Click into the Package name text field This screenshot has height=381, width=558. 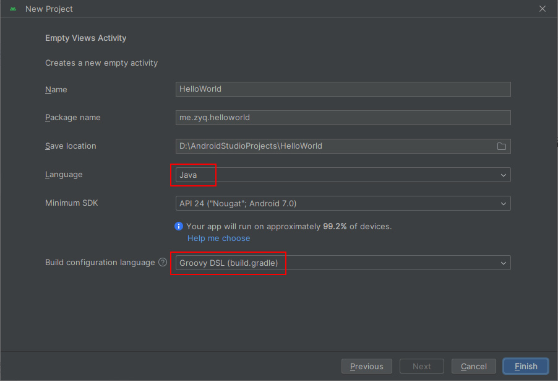point(343,117)
